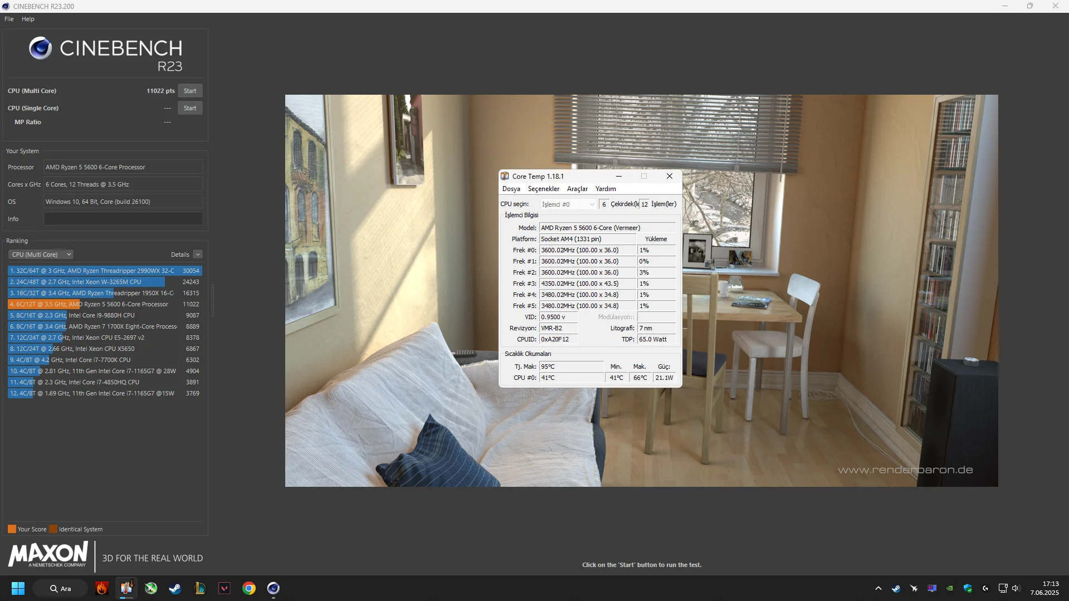The width and height of the screenshot is (1069, 601).
Task: Select the Core i9-9880H ranking row
Action: click(105, 315)
